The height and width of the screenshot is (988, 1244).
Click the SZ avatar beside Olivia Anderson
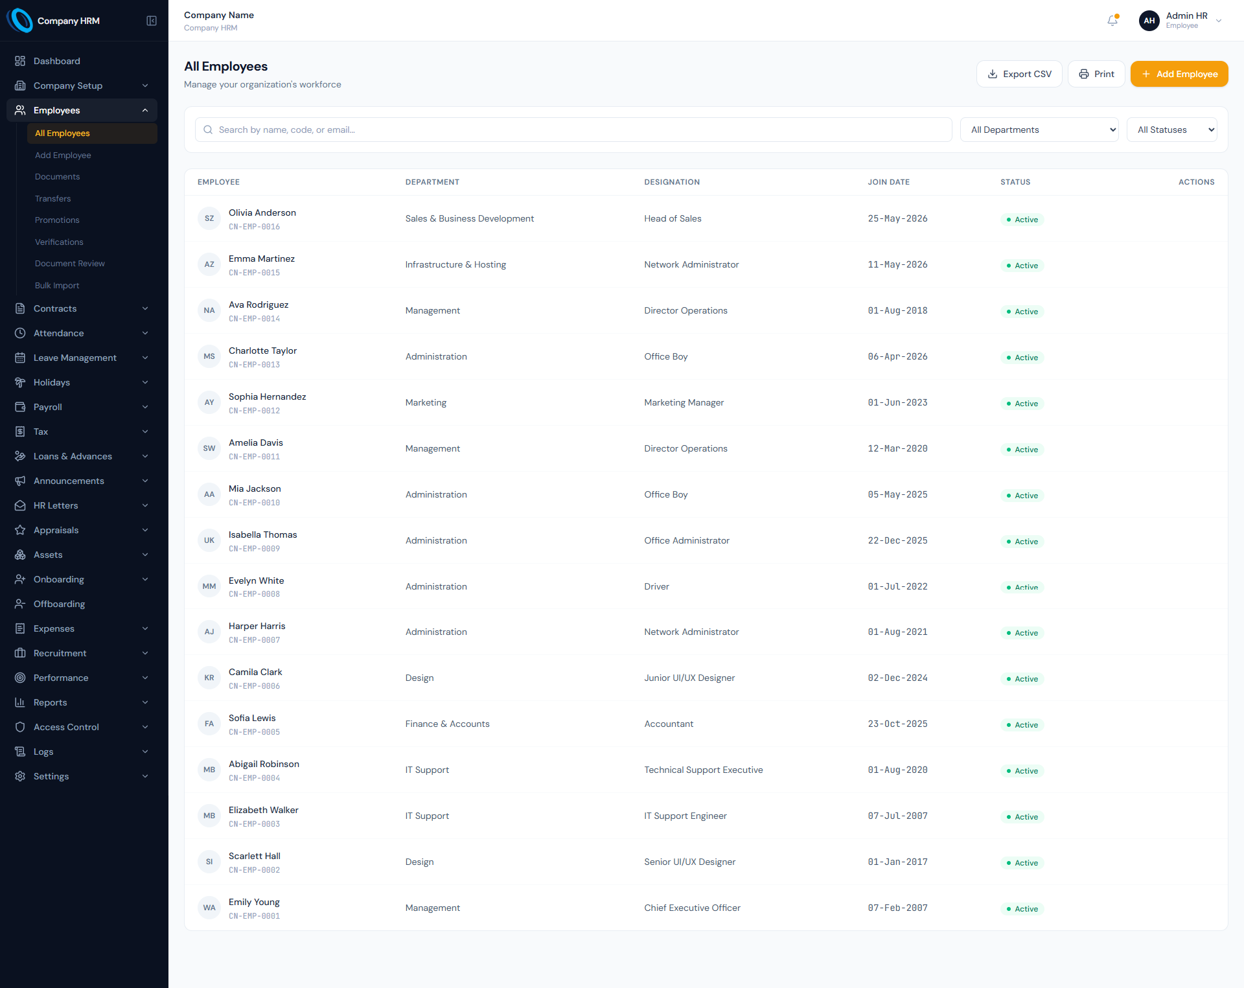(x=209, y=218)
